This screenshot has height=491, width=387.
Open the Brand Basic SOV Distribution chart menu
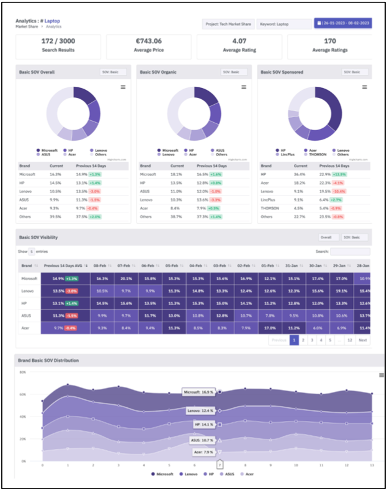pyautogui.click(x=381, y=375)
